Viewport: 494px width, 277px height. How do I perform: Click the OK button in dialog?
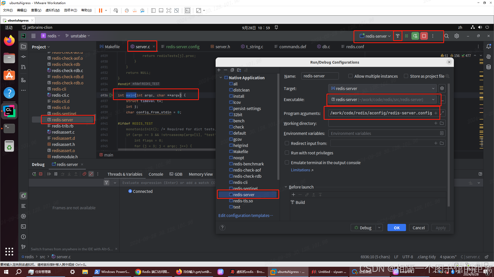[396, 228]
